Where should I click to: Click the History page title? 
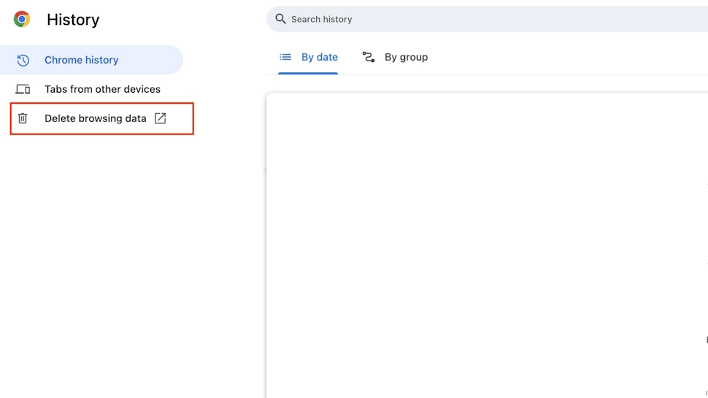(x=73, y=20)
